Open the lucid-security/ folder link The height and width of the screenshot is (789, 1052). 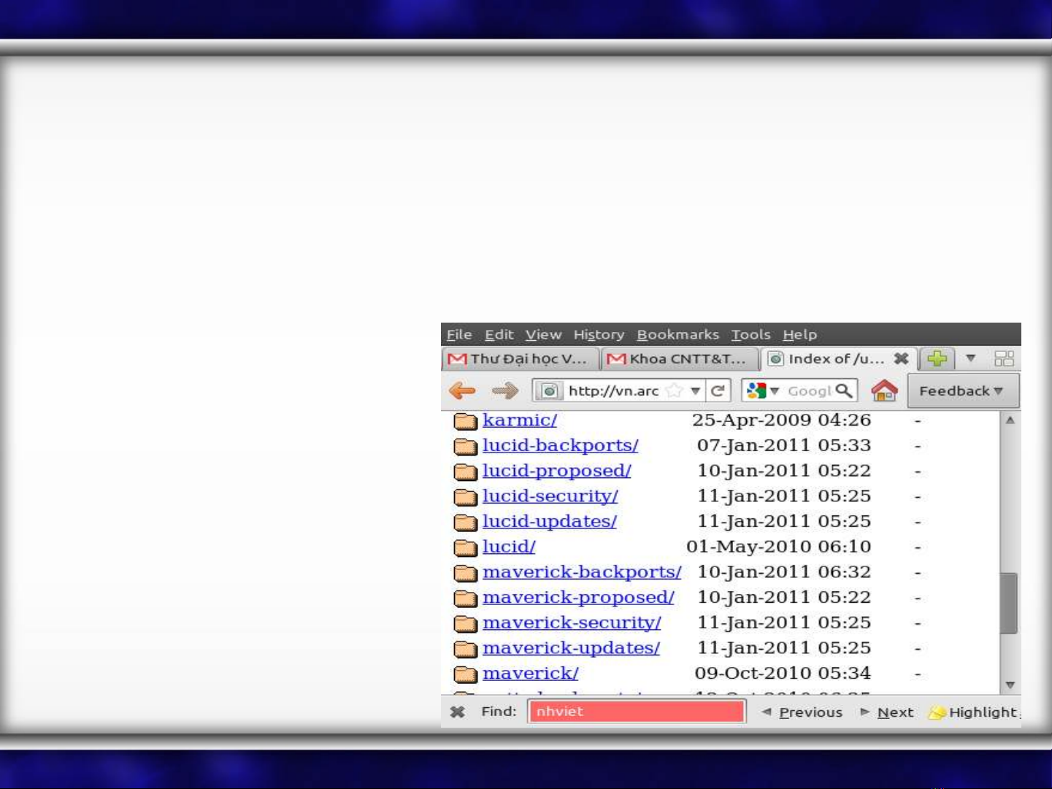pos(550,496)
